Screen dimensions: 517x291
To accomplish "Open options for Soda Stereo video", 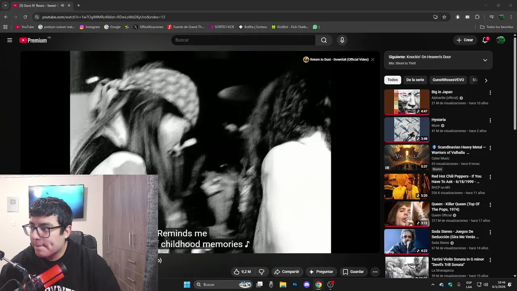I will coord(490,232).
